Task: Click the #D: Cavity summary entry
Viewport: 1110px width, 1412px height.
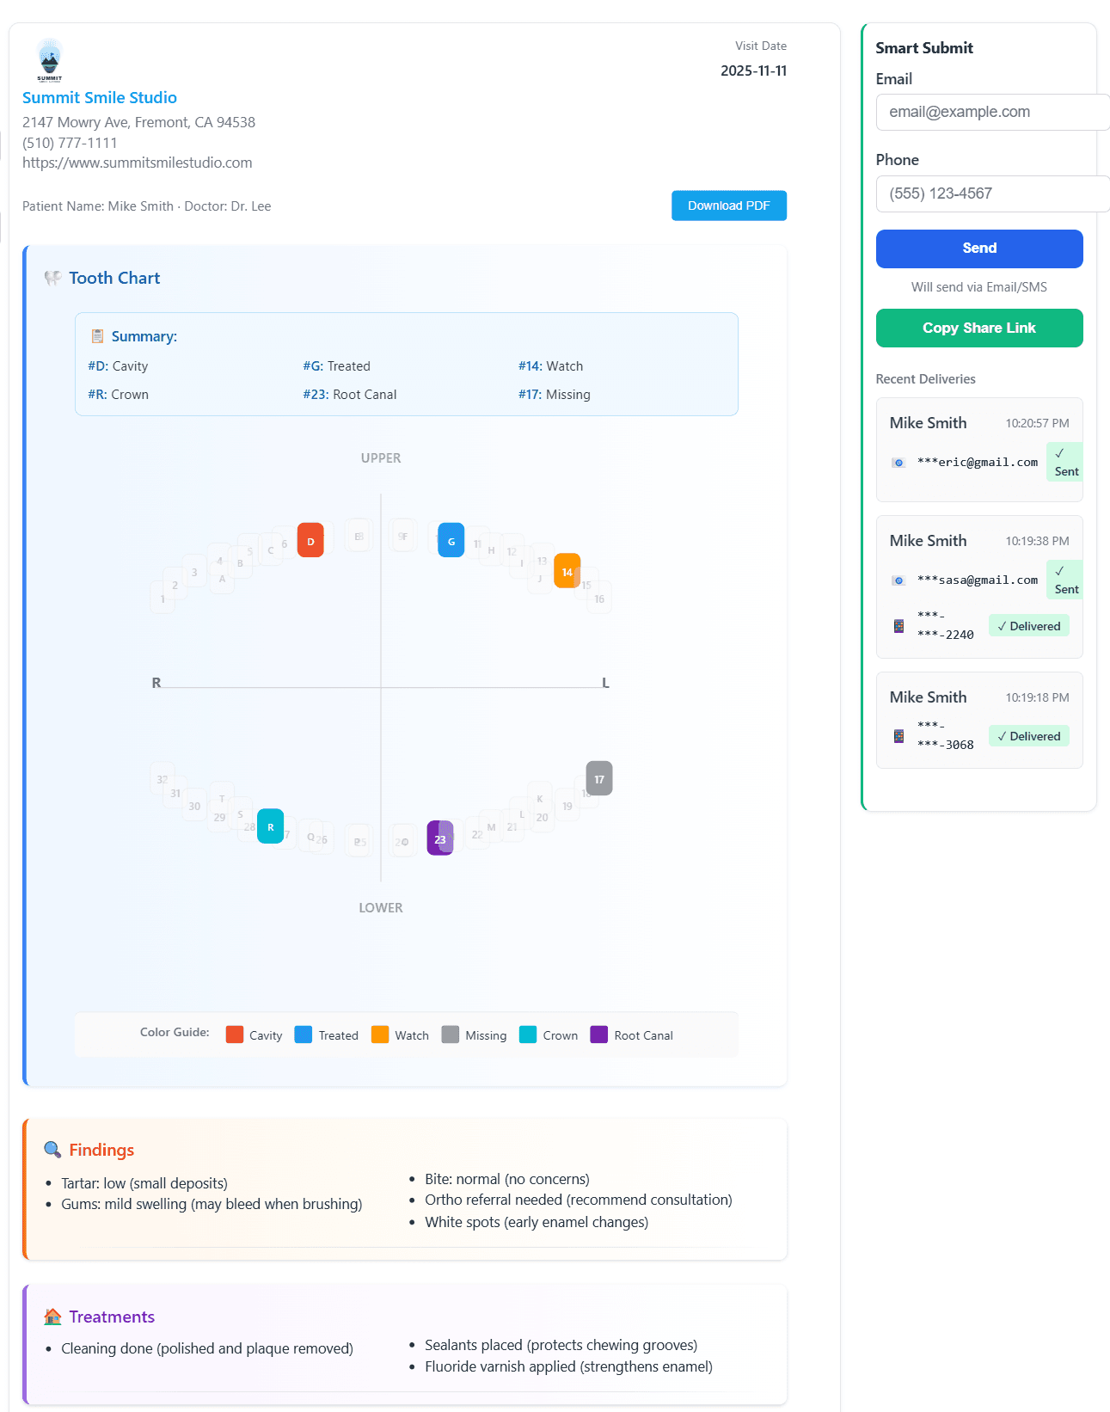Action: (118, 366)
